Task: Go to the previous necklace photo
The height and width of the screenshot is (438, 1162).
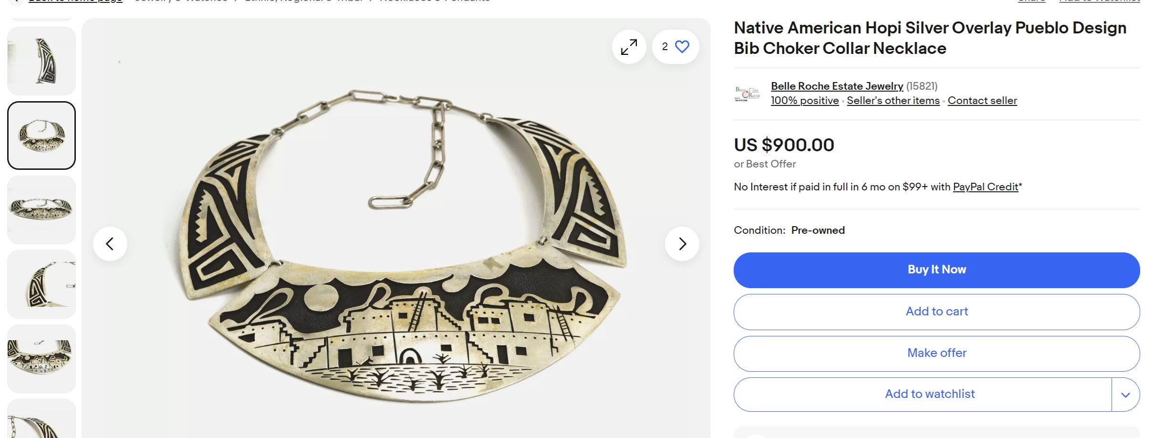Action: (110, 244)
